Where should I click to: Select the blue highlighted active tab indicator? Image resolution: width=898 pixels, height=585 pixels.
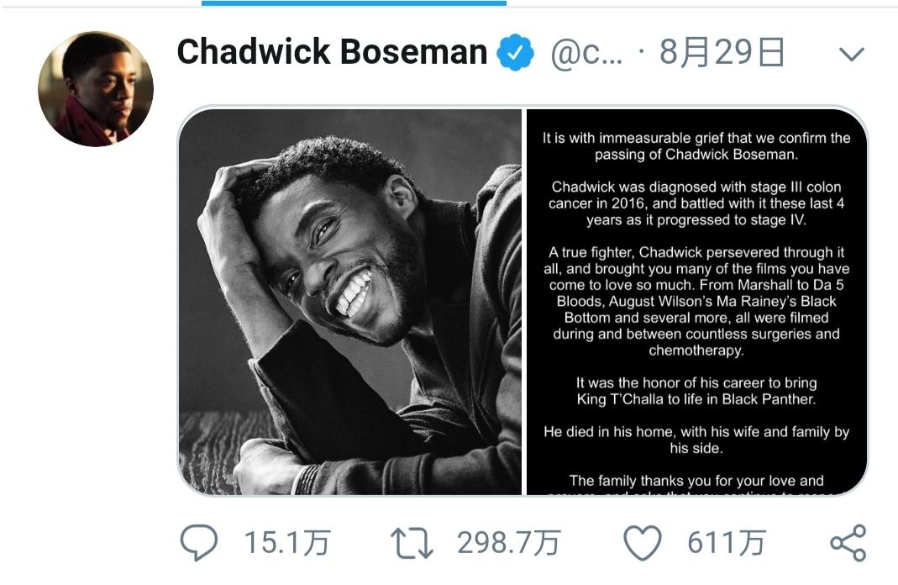click(354, 3)
